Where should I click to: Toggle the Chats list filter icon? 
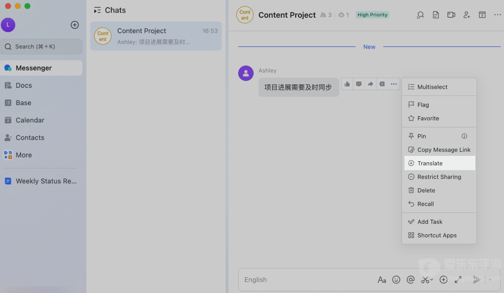click(x=97, y=10)
